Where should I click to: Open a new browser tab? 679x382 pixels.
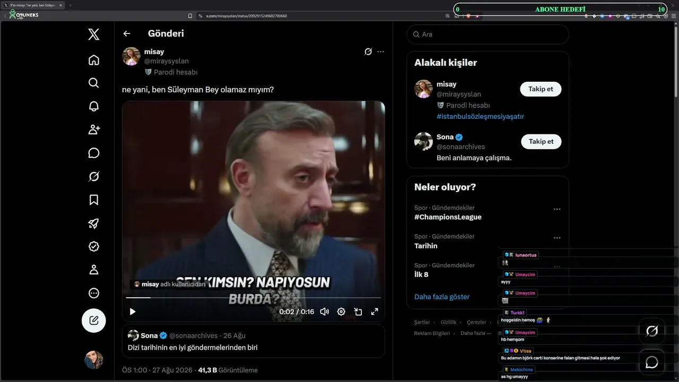coord(70,5)
